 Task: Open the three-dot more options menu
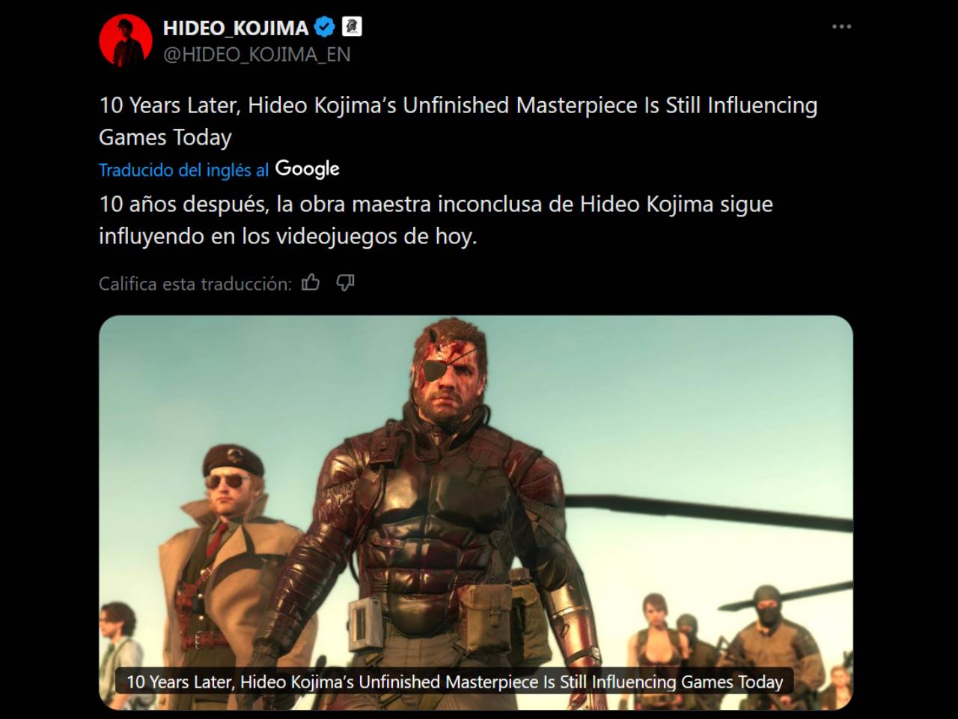tap(841, 27)
